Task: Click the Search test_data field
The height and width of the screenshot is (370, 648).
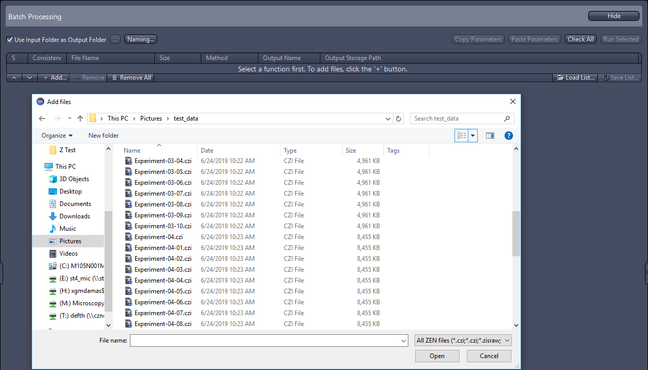Action: click(457, 119)
